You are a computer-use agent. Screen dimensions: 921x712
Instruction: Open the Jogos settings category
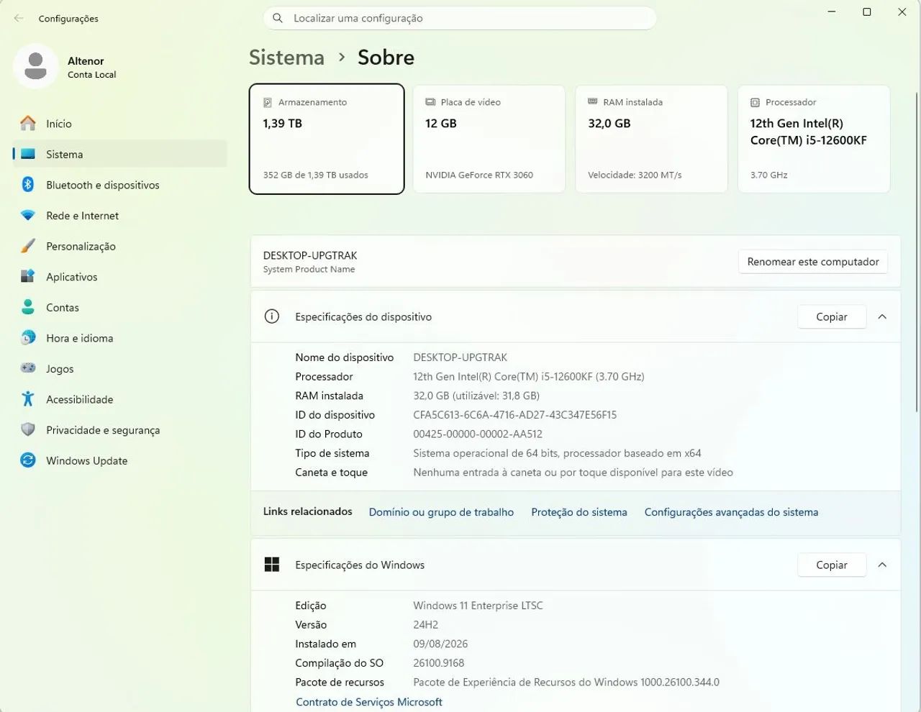(x=119, y=368)
